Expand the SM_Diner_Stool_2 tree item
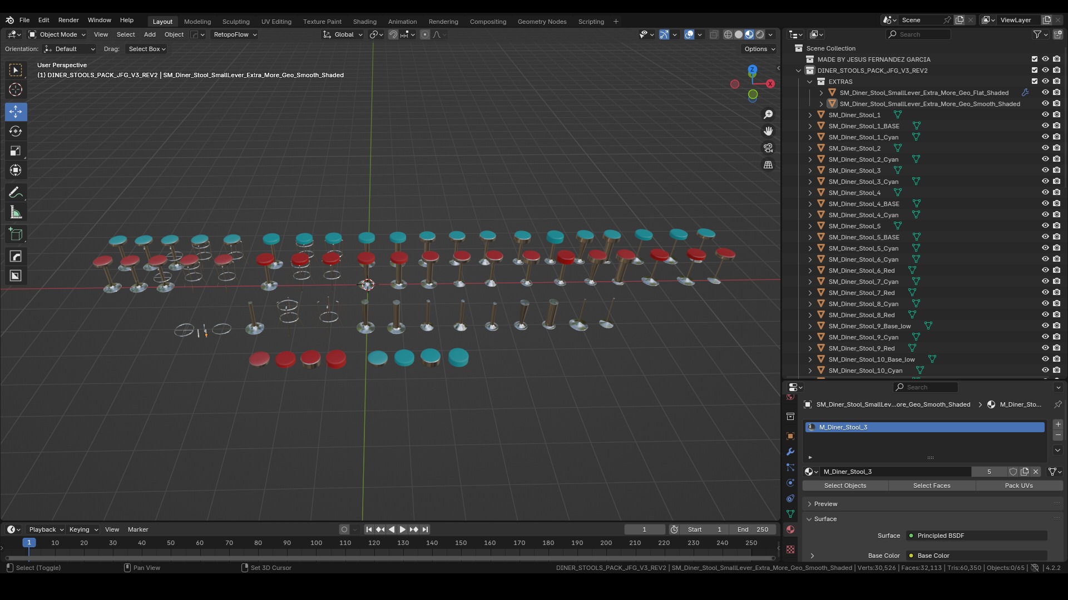 coord(810,148)
